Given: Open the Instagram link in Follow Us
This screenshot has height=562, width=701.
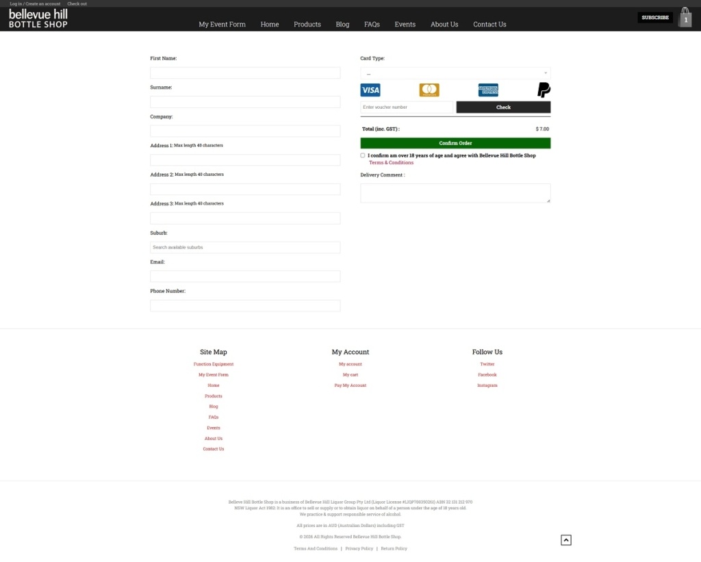Looking at the screenshot, I should coord(487,385).
